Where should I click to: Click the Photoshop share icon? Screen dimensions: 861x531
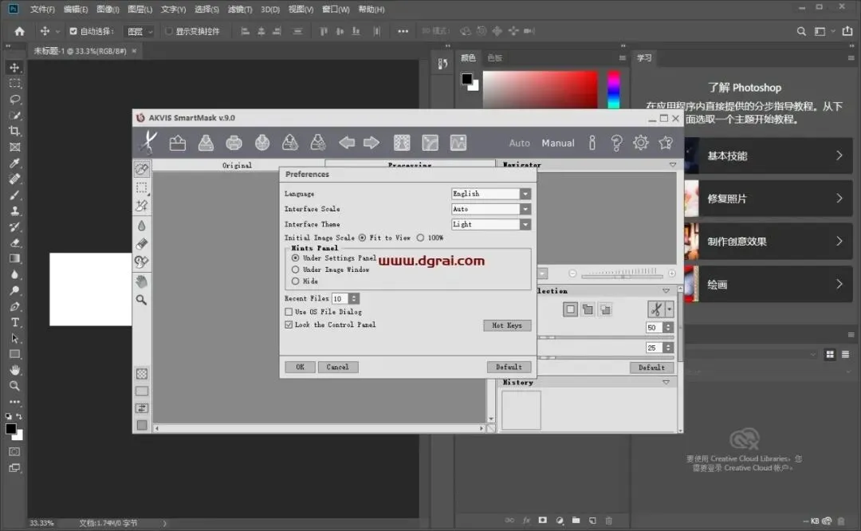[x=847, y=31]
